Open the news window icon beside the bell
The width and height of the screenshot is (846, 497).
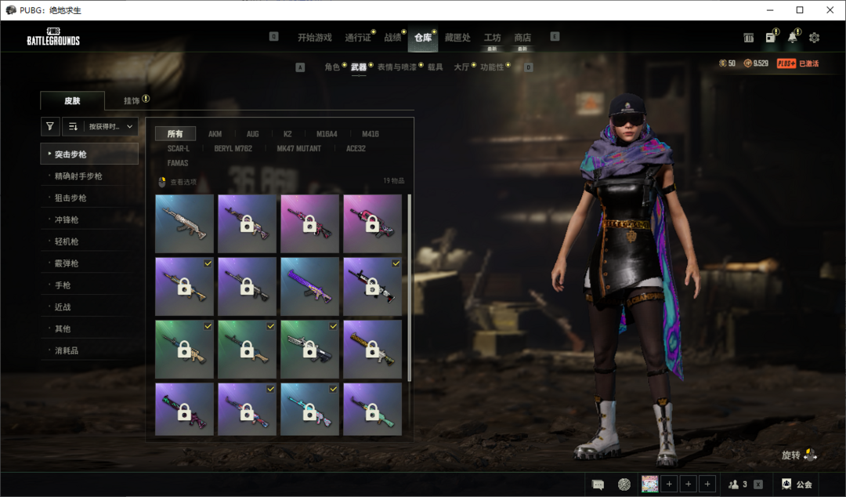point(771,38)
